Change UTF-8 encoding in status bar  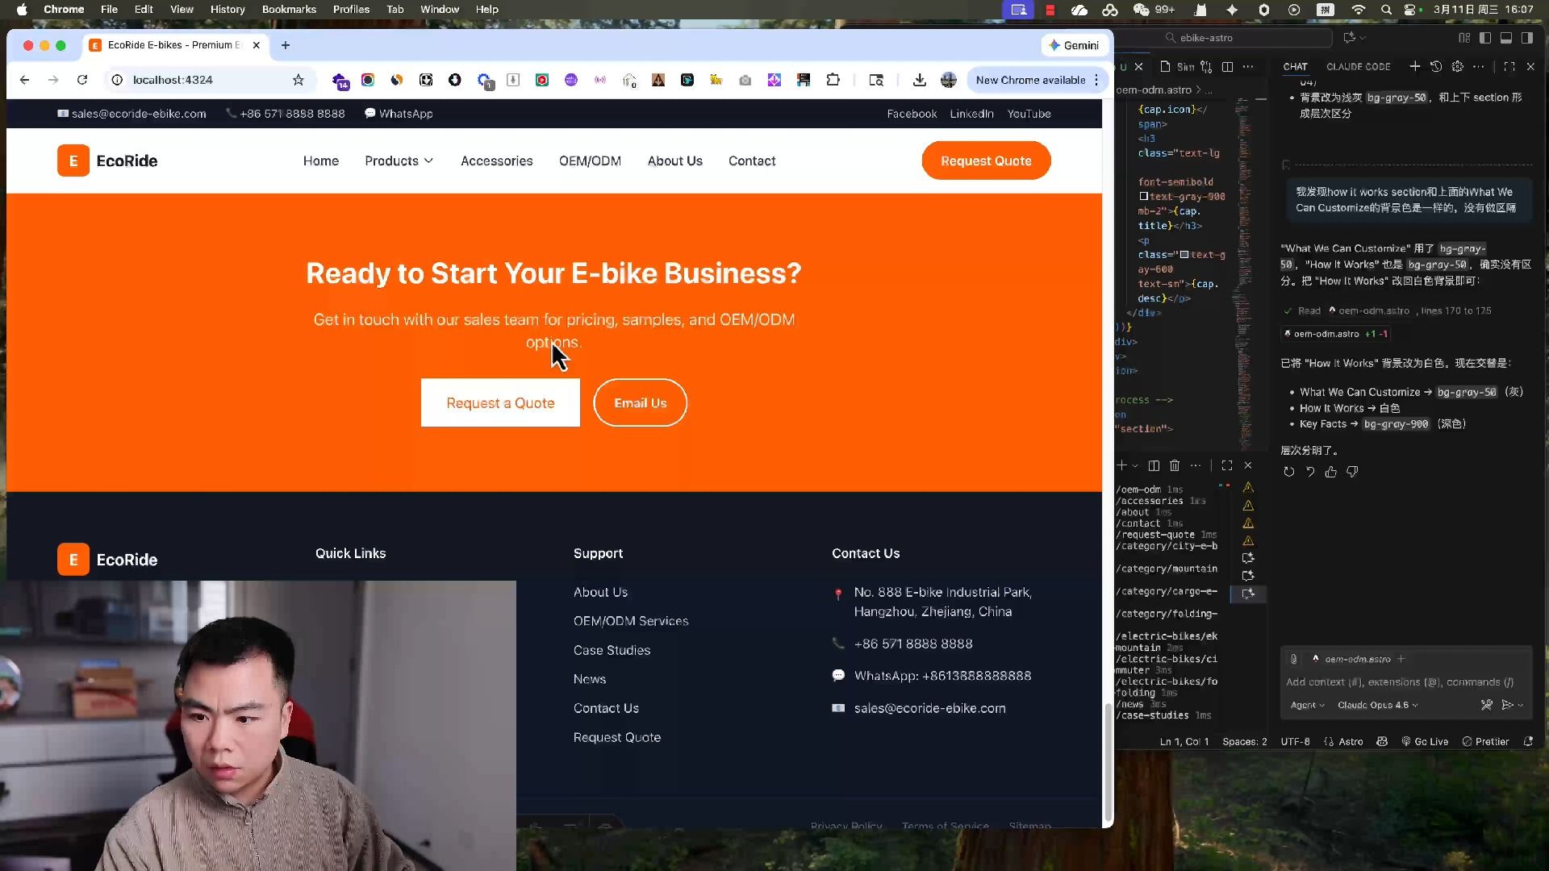click(x=1295, y=742)
